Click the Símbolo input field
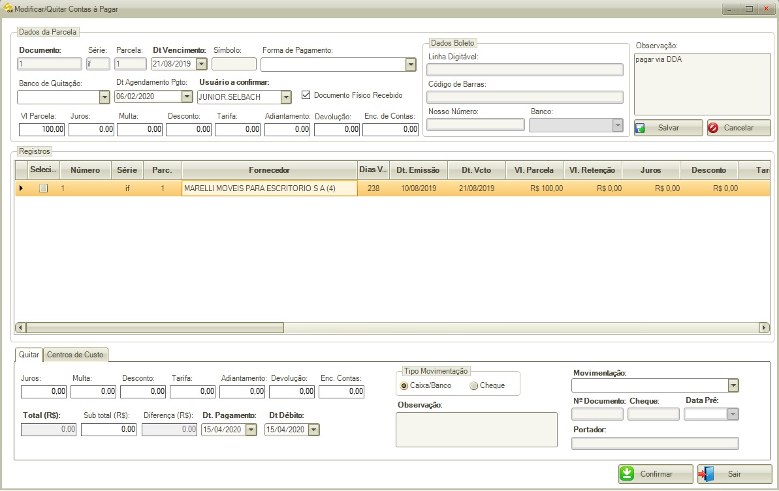 [234, 64]
